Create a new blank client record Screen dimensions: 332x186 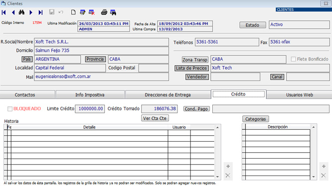pos(73,12)
